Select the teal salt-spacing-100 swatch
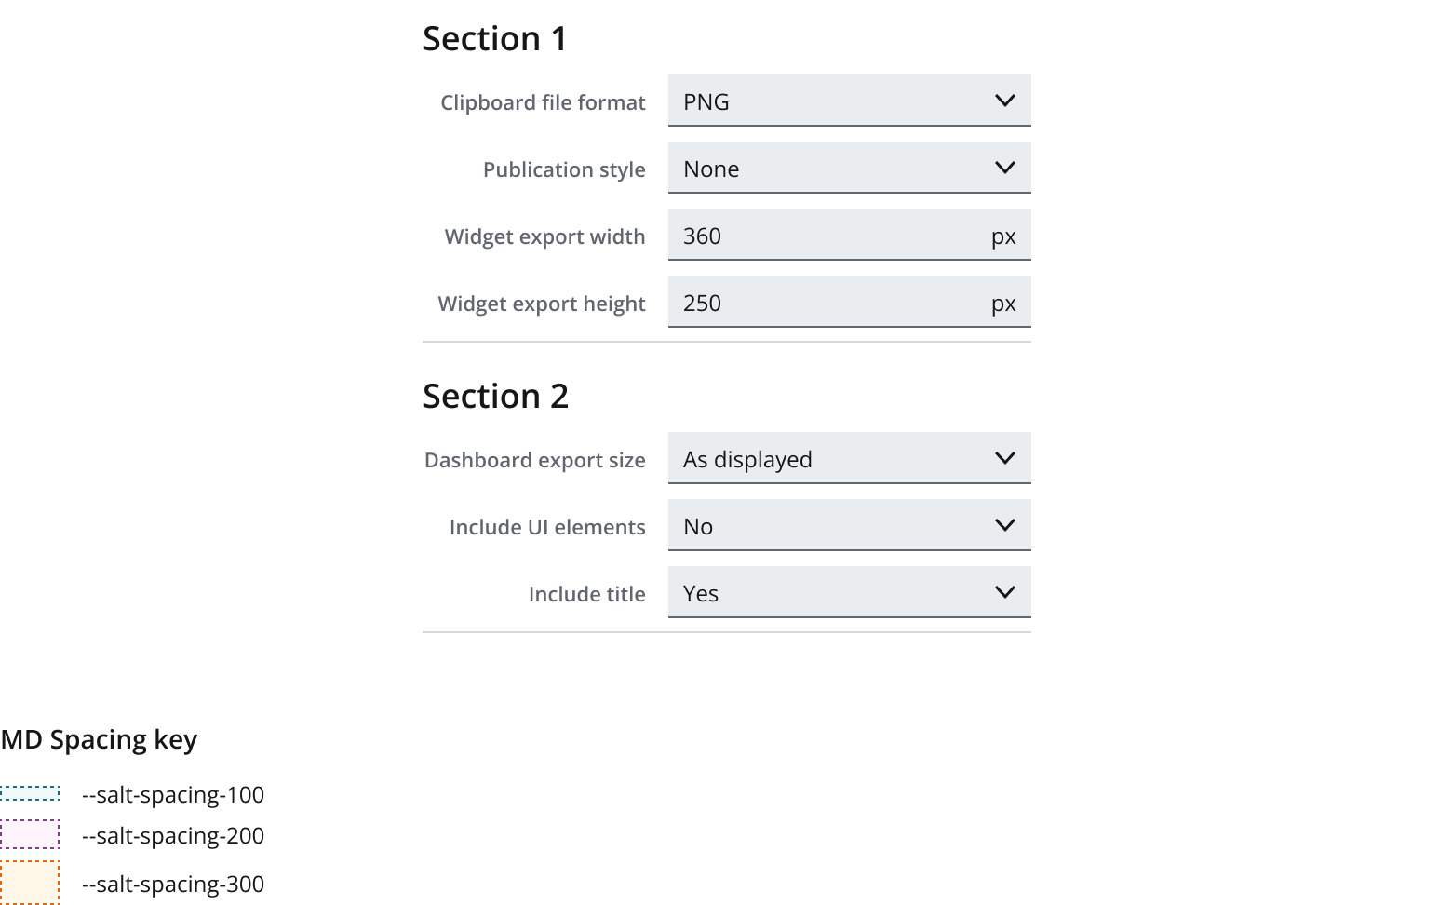 pos(30,793)
